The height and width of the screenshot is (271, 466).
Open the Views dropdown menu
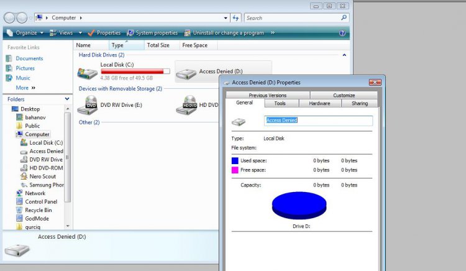click(65, 33)
